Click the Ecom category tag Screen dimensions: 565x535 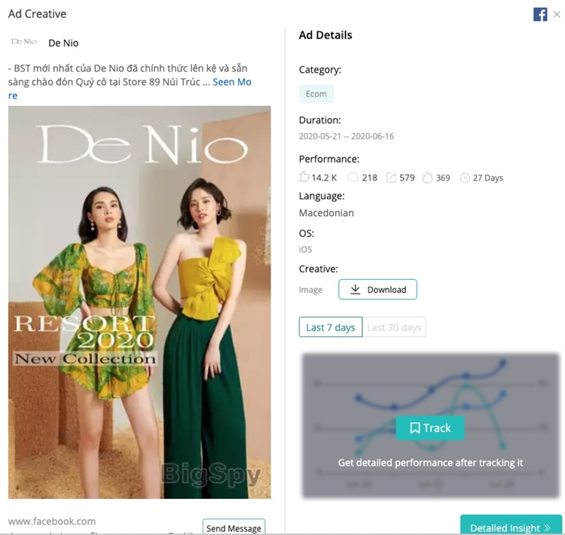(316, 94)
